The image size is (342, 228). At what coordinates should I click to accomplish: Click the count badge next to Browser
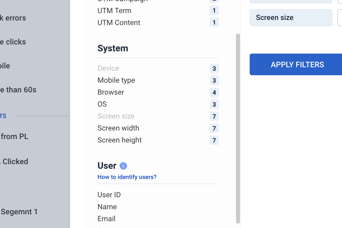(x=214, y=92)
